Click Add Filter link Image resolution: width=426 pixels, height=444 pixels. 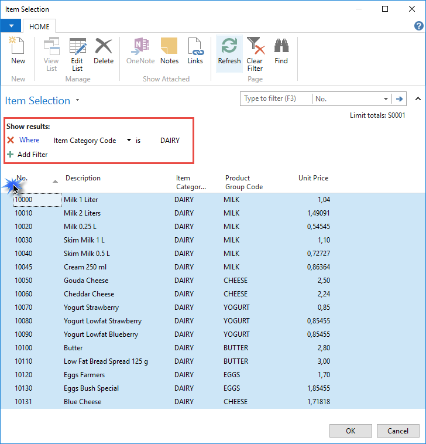pos(32,155)
